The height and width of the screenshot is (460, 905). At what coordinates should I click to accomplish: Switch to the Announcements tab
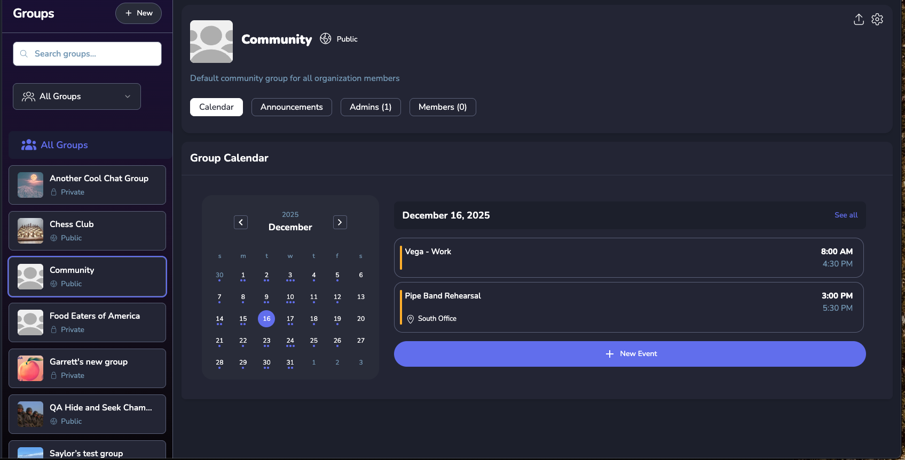point(292,107)
